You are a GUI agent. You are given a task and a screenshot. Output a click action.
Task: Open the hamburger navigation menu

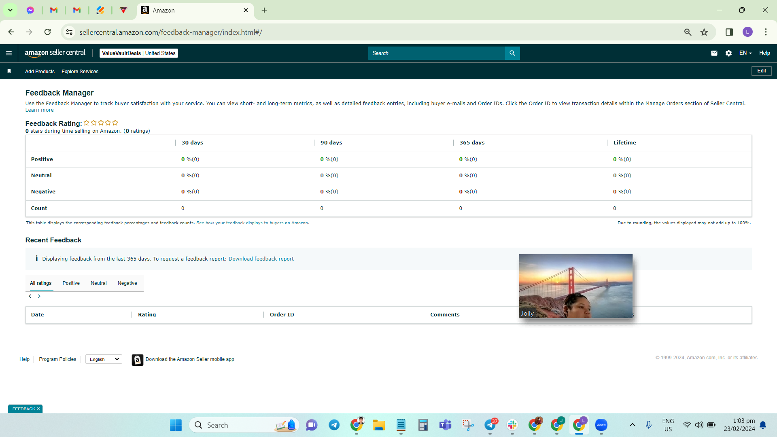coord(9,53)
